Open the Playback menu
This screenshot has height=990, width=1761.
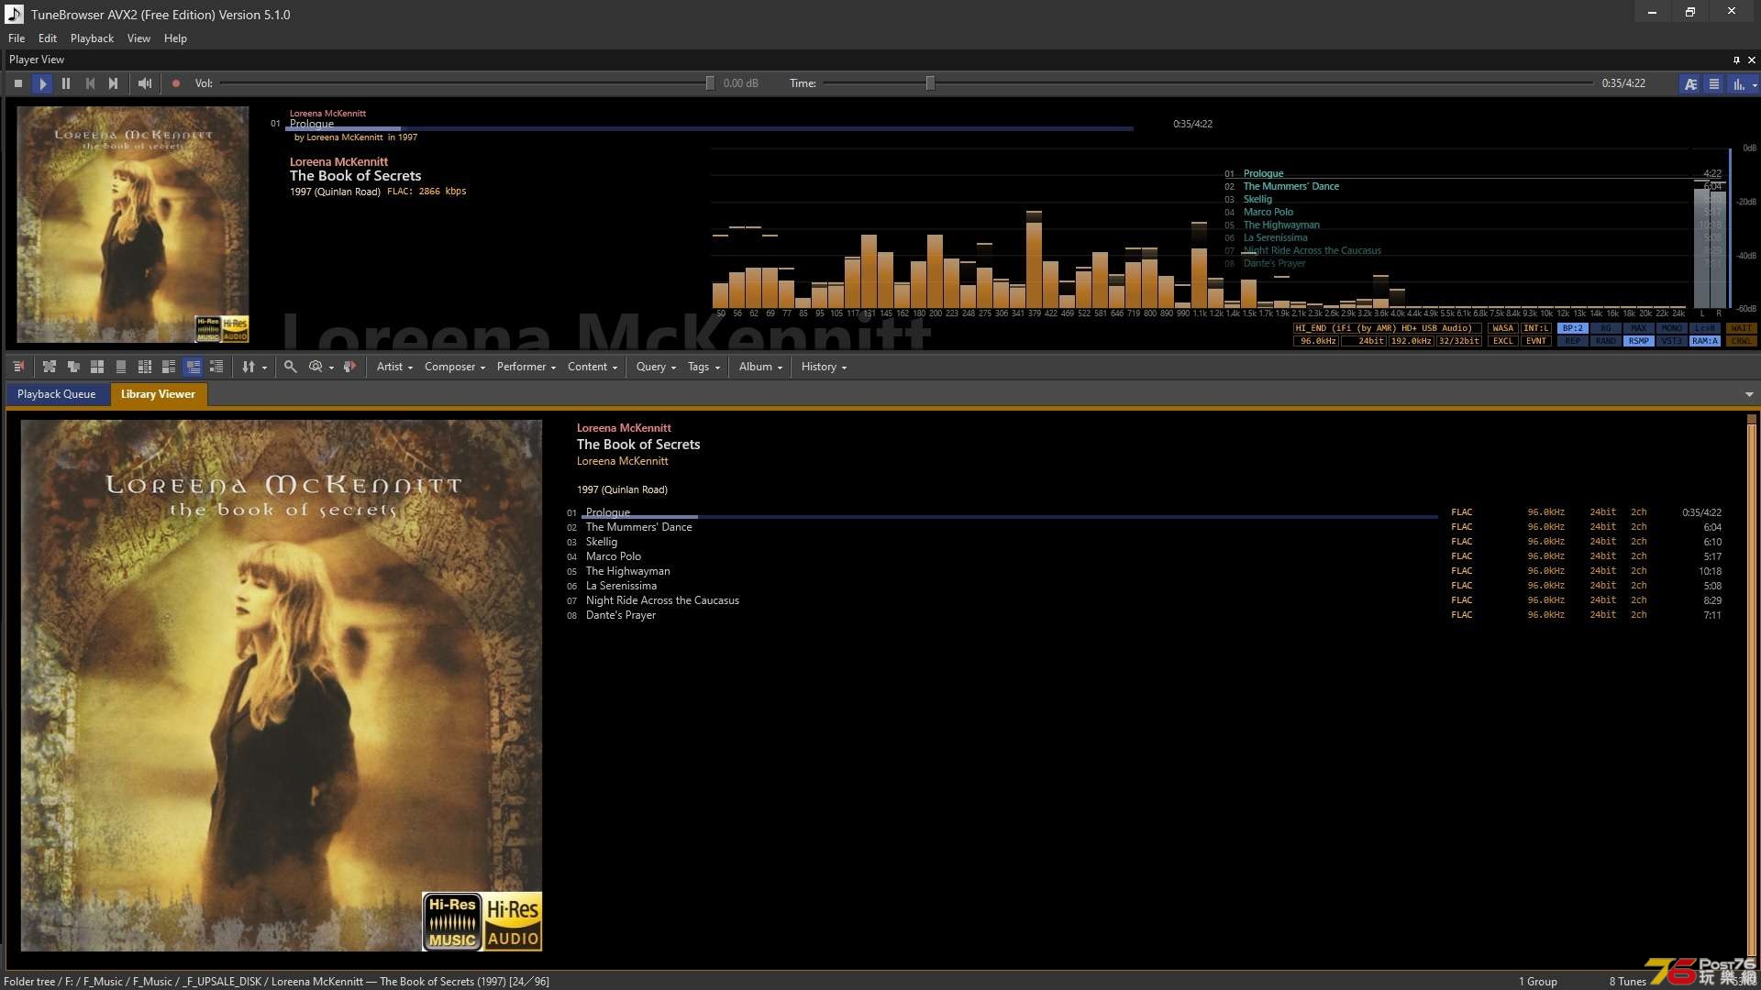[92, 38]
